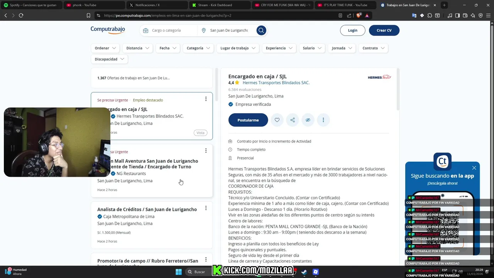This screenshot has width=494, height=278.
Task: Open Steam from the taskbar
Action: click(305, 272)
